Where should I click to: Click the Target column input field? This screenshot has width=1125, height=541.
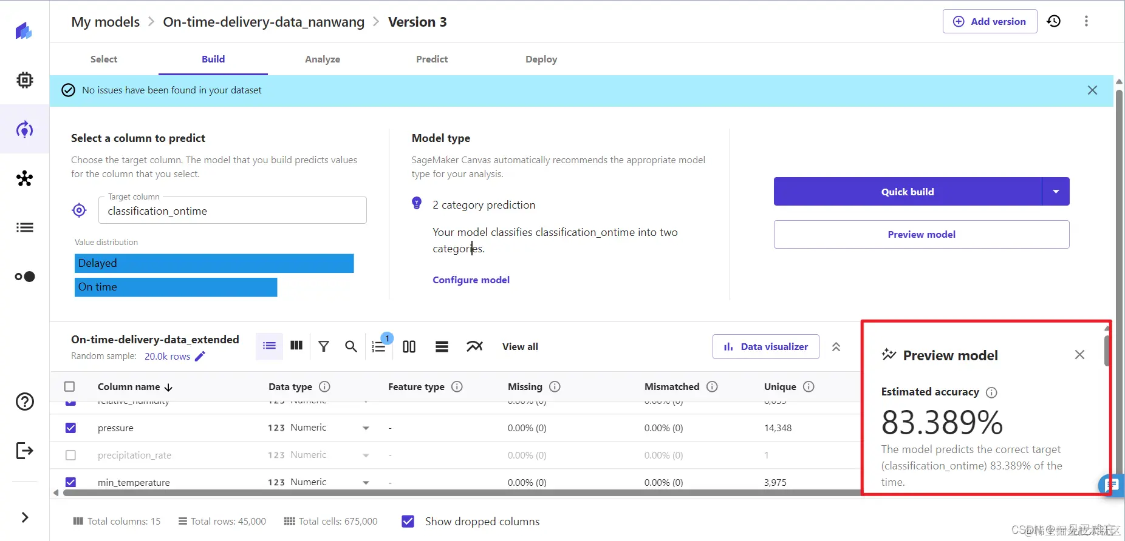(233, 210)
